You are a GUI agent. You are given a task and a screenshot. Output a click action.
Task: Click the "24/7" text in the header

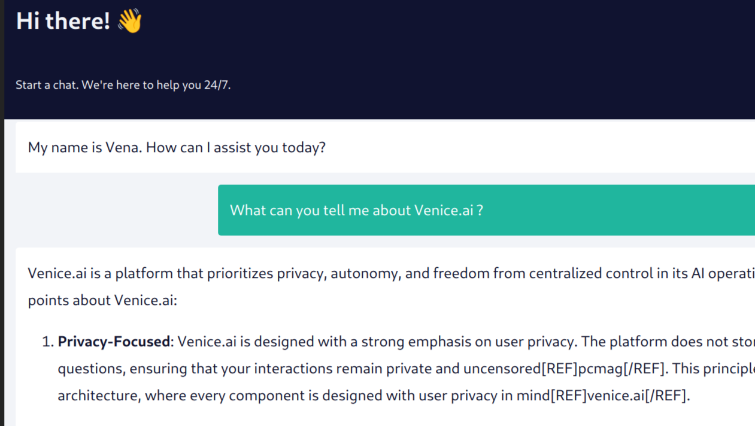[216, 85]
